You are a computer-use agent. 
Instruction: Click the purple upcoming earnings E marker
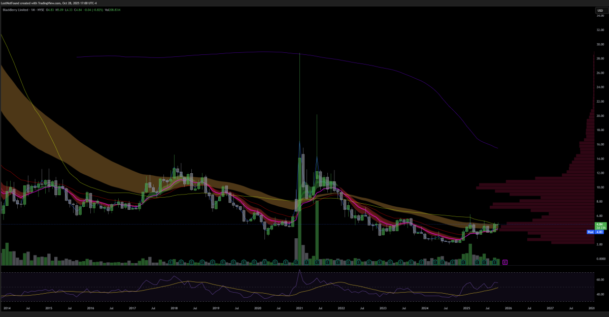[x=505, y=262]
